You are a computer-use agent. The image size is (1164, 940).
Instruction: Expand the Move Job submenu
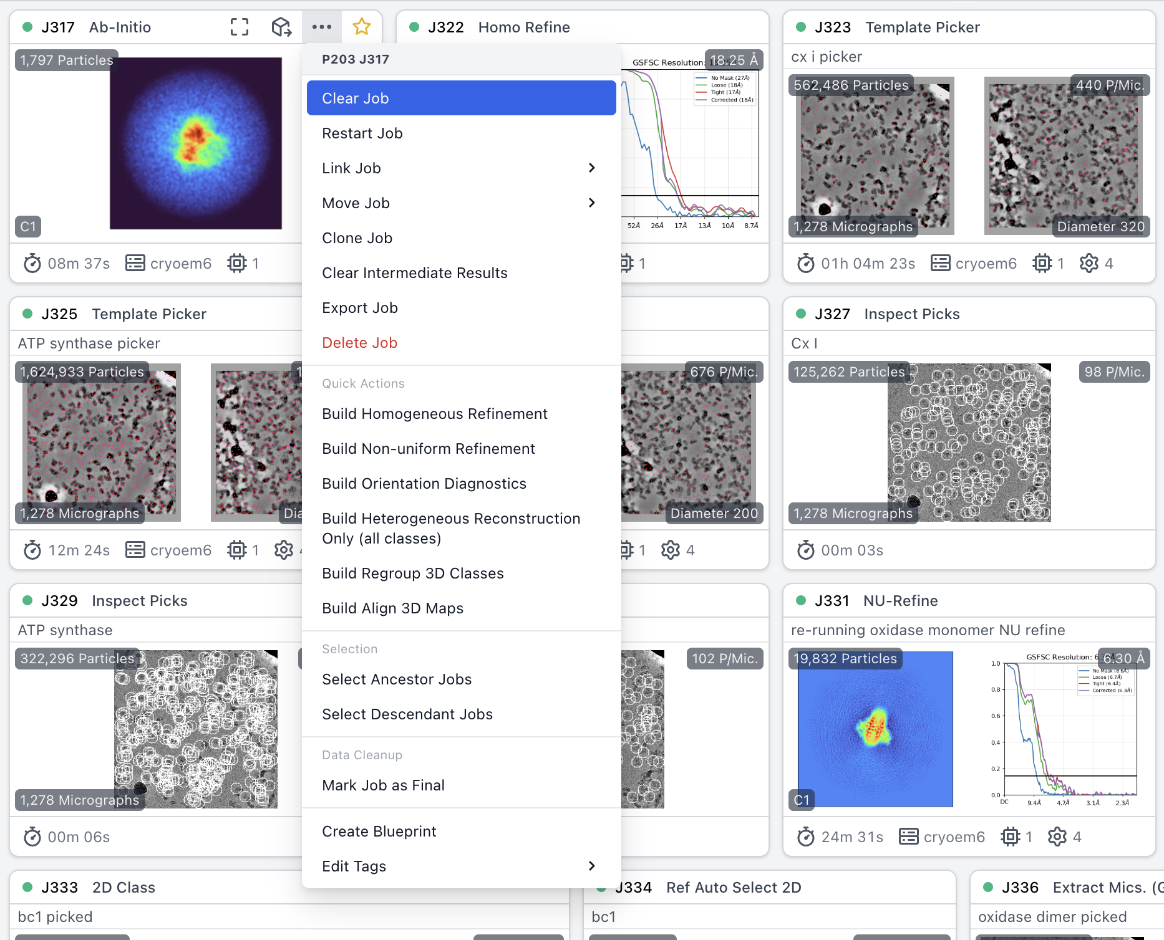(x=591, y=203)
